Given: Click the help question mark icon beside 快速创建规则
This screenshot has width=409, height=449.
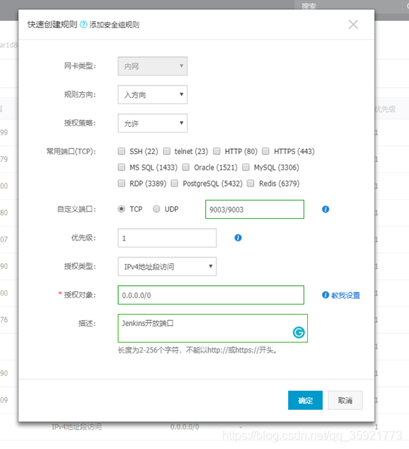Looking at the screenshot, I should [83, 24].
